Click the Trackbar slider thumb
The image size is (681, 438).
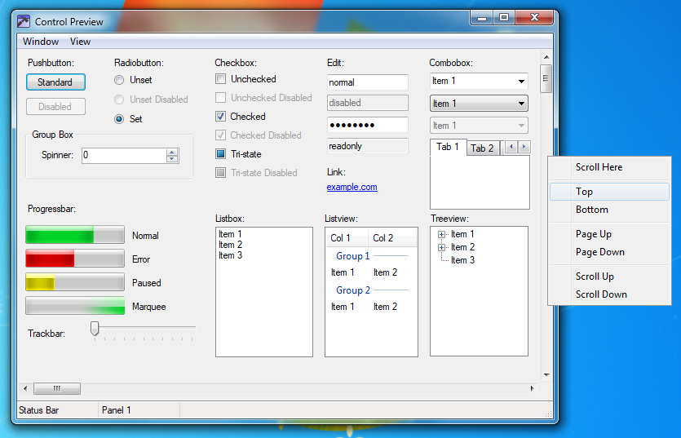[95, 329]
